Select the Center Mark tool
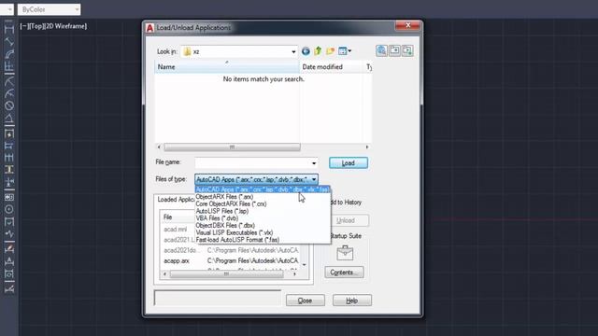The image size is (598, 336). (9, 209)
